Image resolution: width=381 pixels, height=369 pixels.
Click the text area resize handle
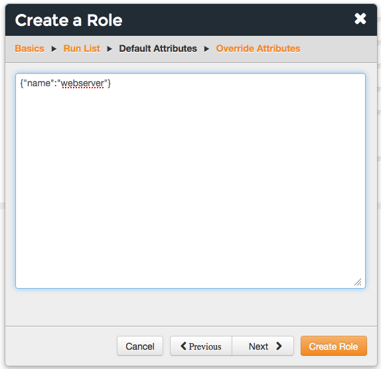358,282
